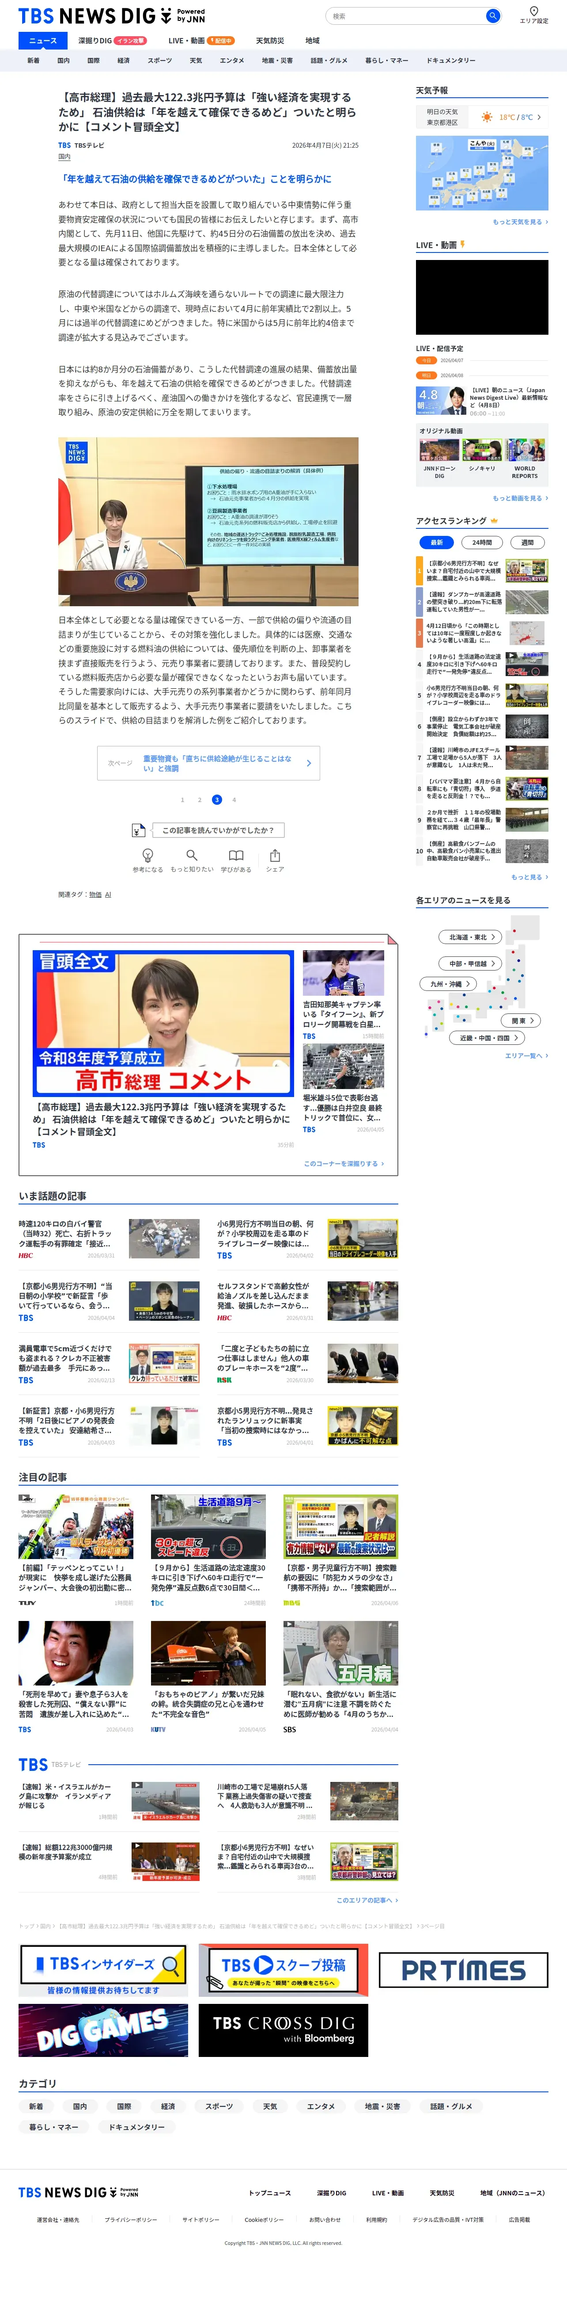Screen dimensions: 567x2305
Task: Click the Japan weather map image
Action: (x=482, y=174)
